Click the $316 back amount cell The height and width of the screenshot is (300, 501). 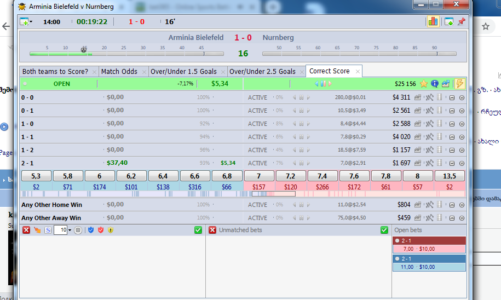(194, 187)
